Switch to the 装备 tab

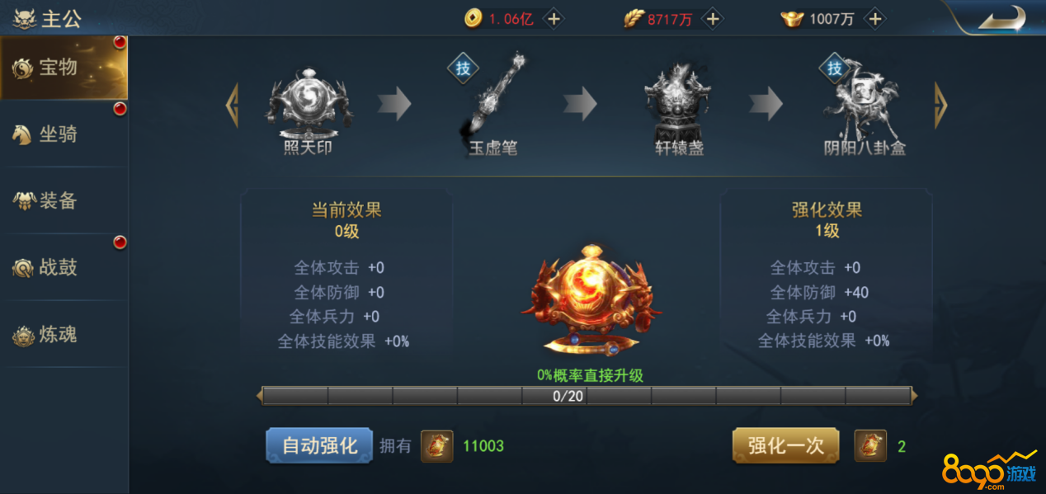tap(64, 201)
